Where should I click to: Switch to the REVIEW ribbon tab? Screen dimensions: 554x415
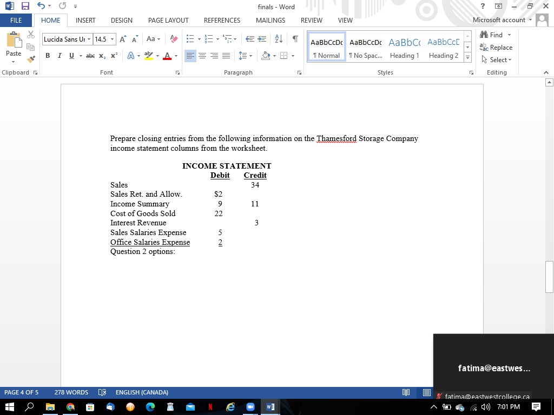pos(312,21)
